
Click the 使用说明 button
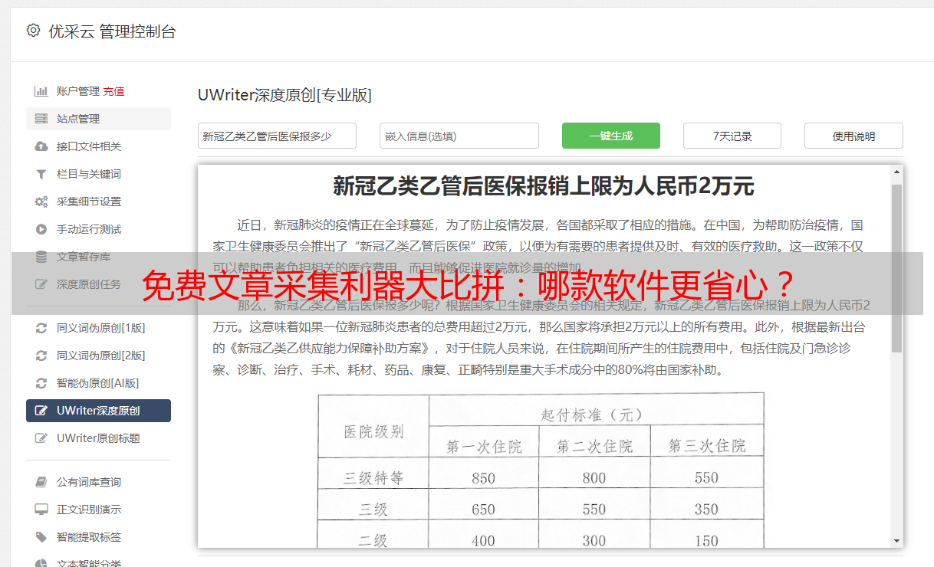853,136
